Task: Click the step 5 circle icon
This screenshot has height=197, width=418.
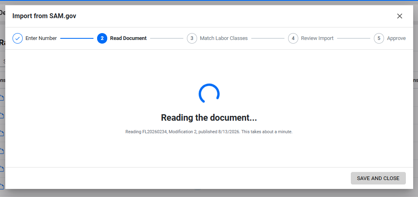Action: point(379,38)
